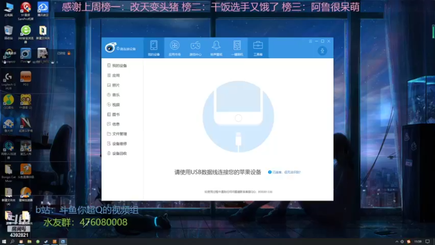
Task: Select 文件管理 file management in the sidebar
Action: pyautogui.click(x=117, y=133)
